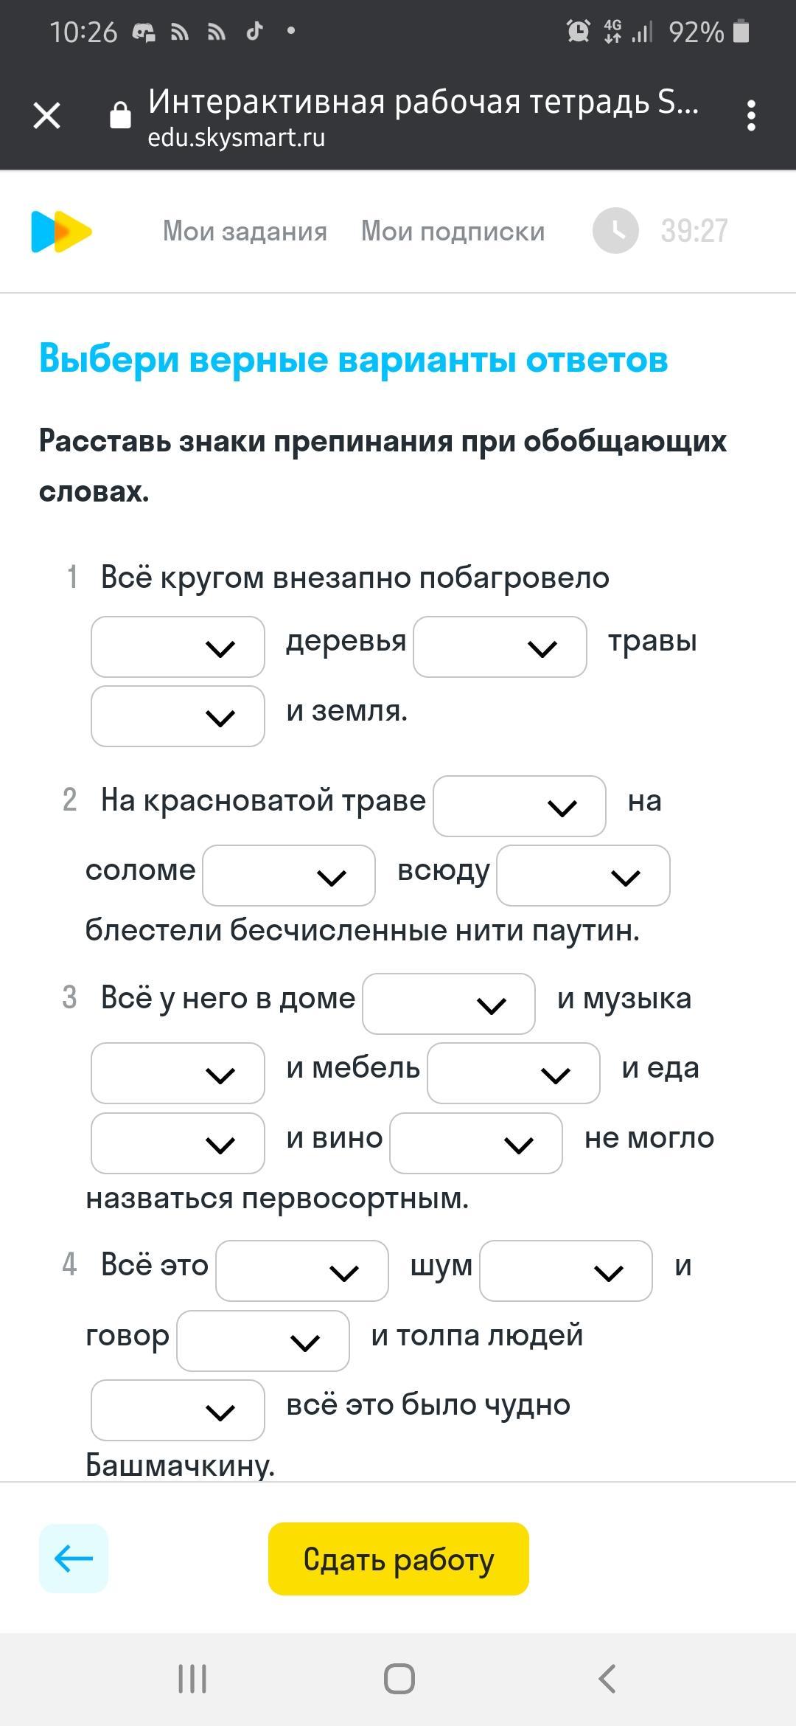Expand dropdown after На красноватой траве
This screenshot has width=796, height=1726.
520,806
